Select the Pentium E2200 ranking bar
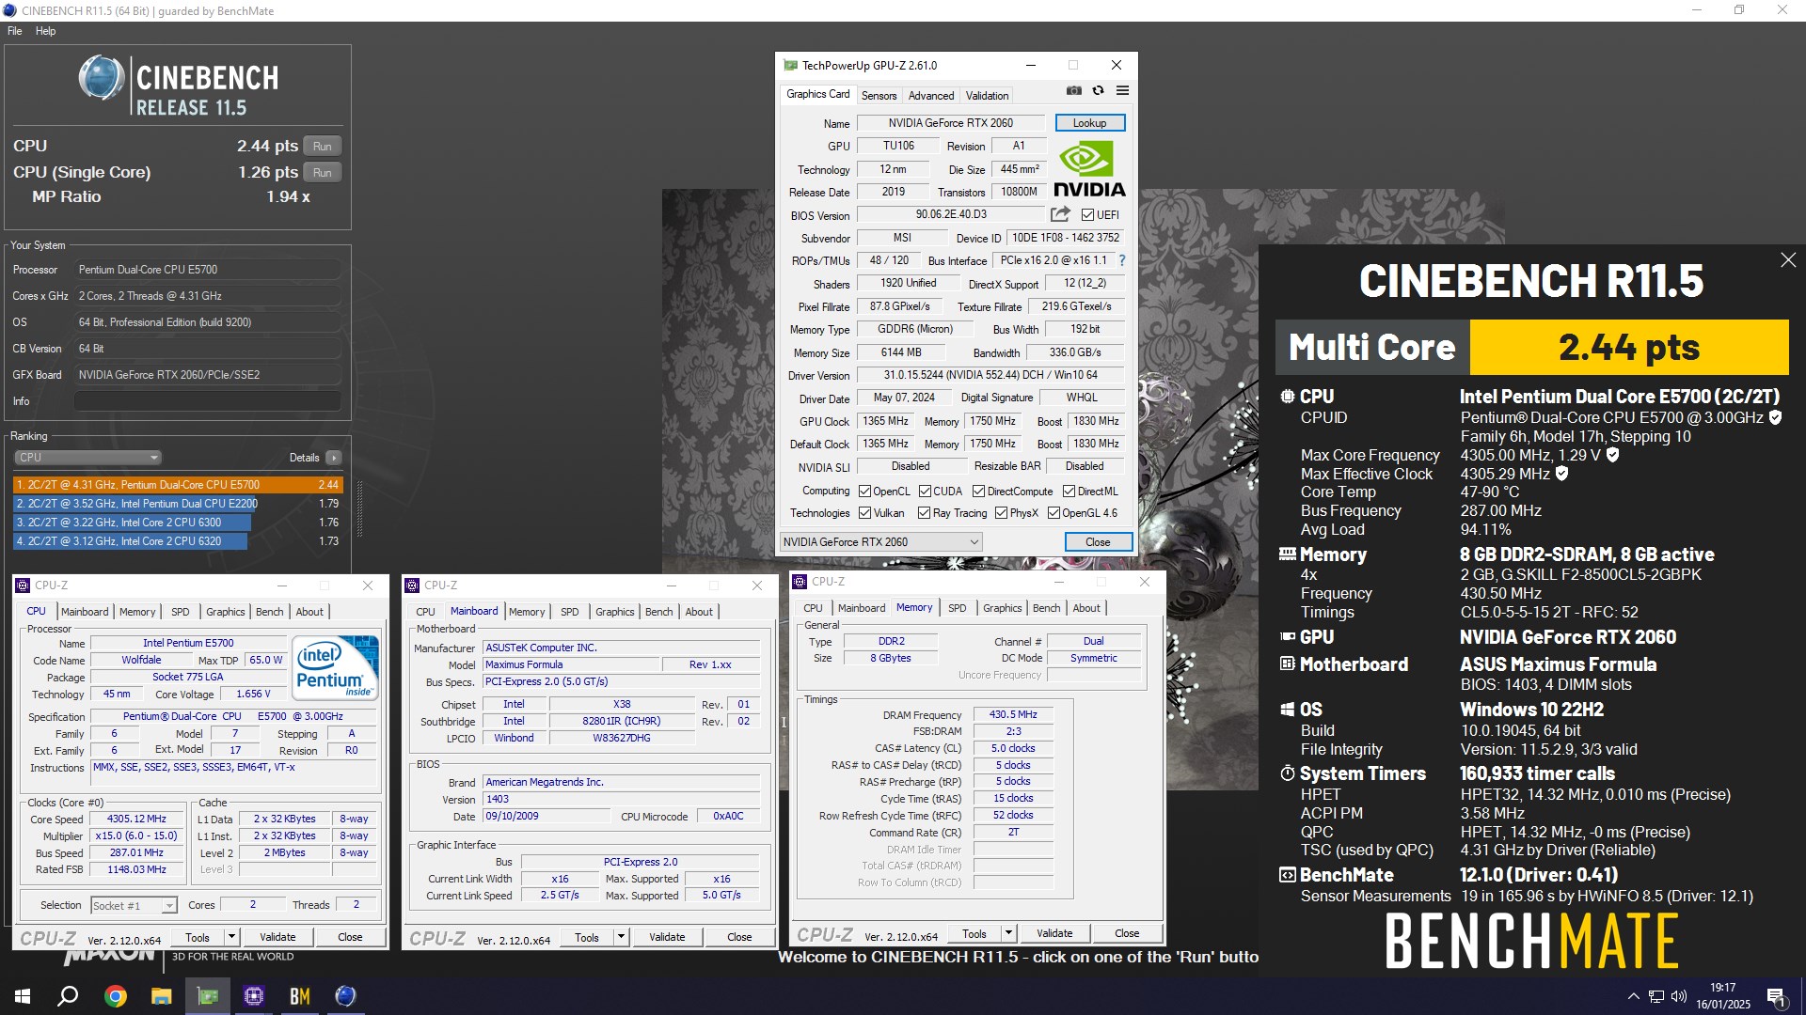This screenshot has width=1806, height=1015. (178, 504)
